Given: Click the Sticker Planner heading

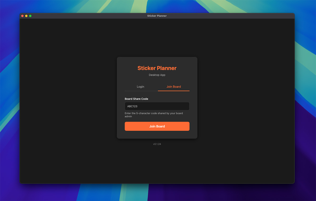Looking at the screenshot, I should pyautogui.click(x=157, y=68).
